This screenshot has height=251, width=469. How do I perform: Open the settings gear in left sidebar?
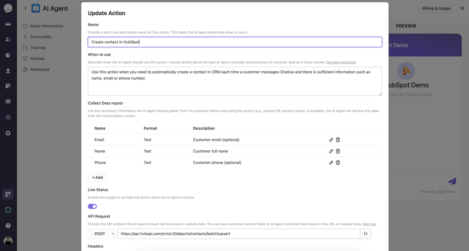[8, 133]
